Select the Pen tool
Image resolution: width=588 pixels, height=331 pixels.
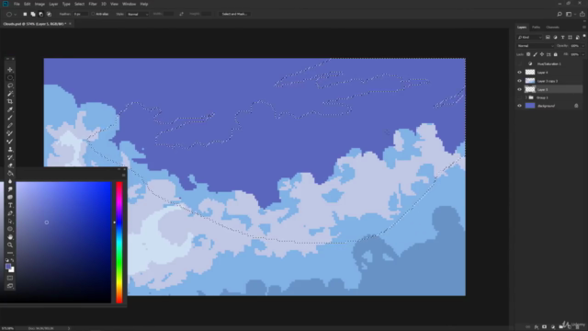(10, 213)
